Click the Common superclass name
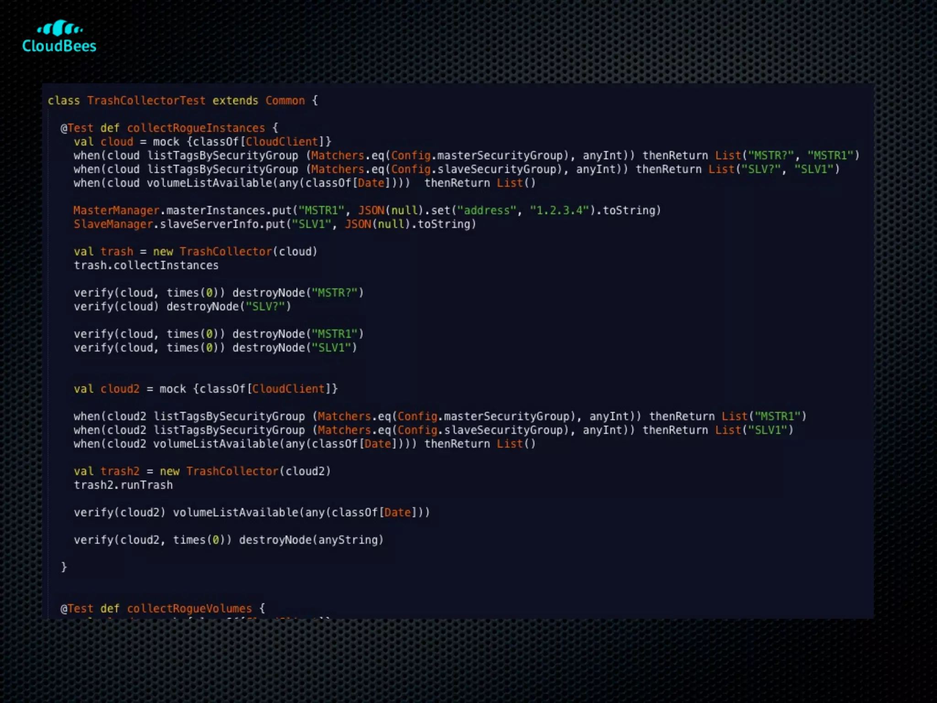This screenshot has width=937, height=703. pyautogui.click(x=285, y=101)
